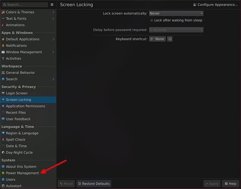This screenshot has height=189, width=241.
Task: Click the About this System info icon
Action: pyautogui.click(x=3, y=167)
